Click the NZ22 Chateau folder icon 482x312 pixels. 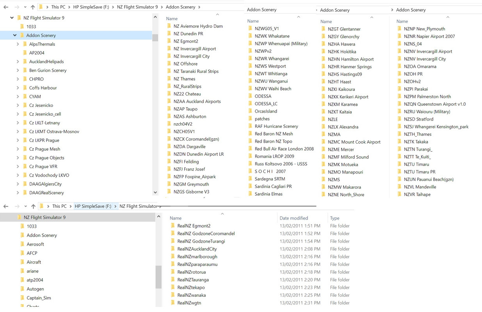tap(169, 94)
